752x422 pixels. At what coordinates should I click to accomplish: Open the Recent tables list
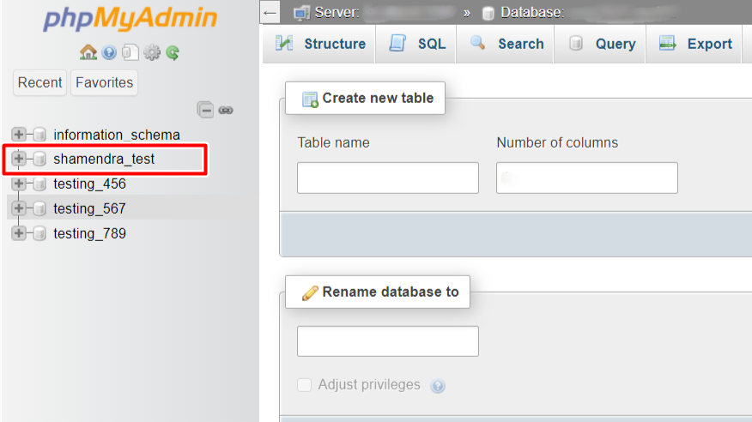pos(39,82)
